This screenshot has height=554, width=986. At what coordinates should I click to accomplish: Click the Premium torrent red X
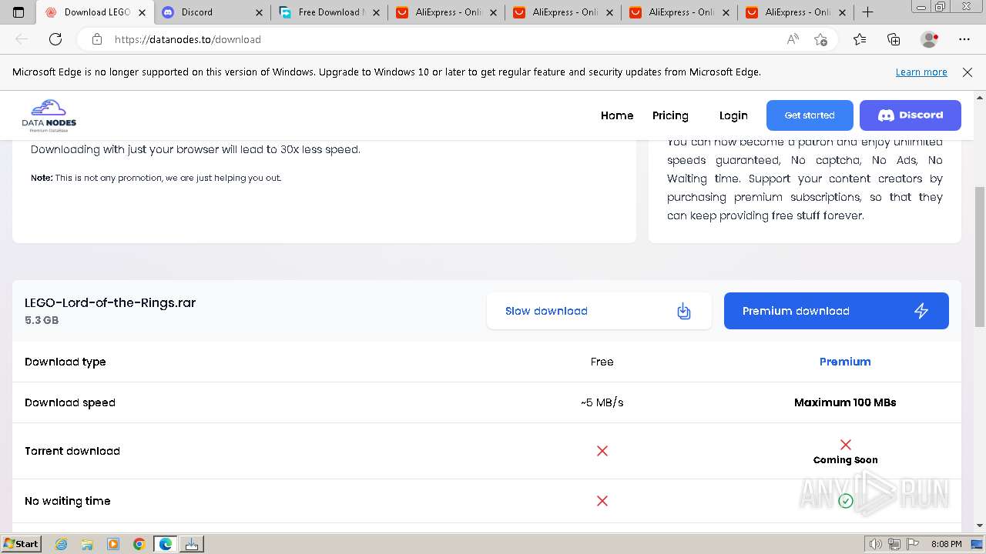(x=846, y=445)
